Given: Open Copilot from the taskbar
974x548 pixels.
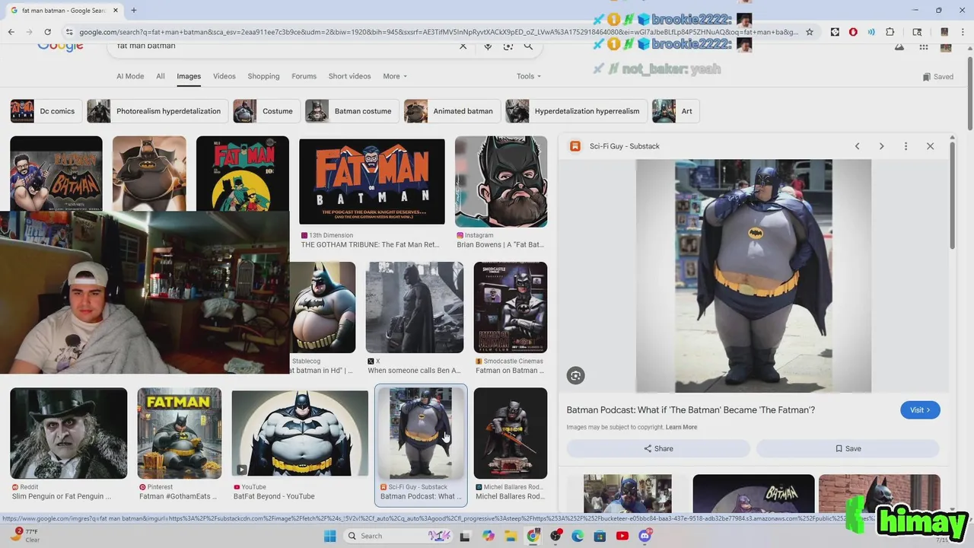Looking at the screenshot, I should (x=488, y=536).
